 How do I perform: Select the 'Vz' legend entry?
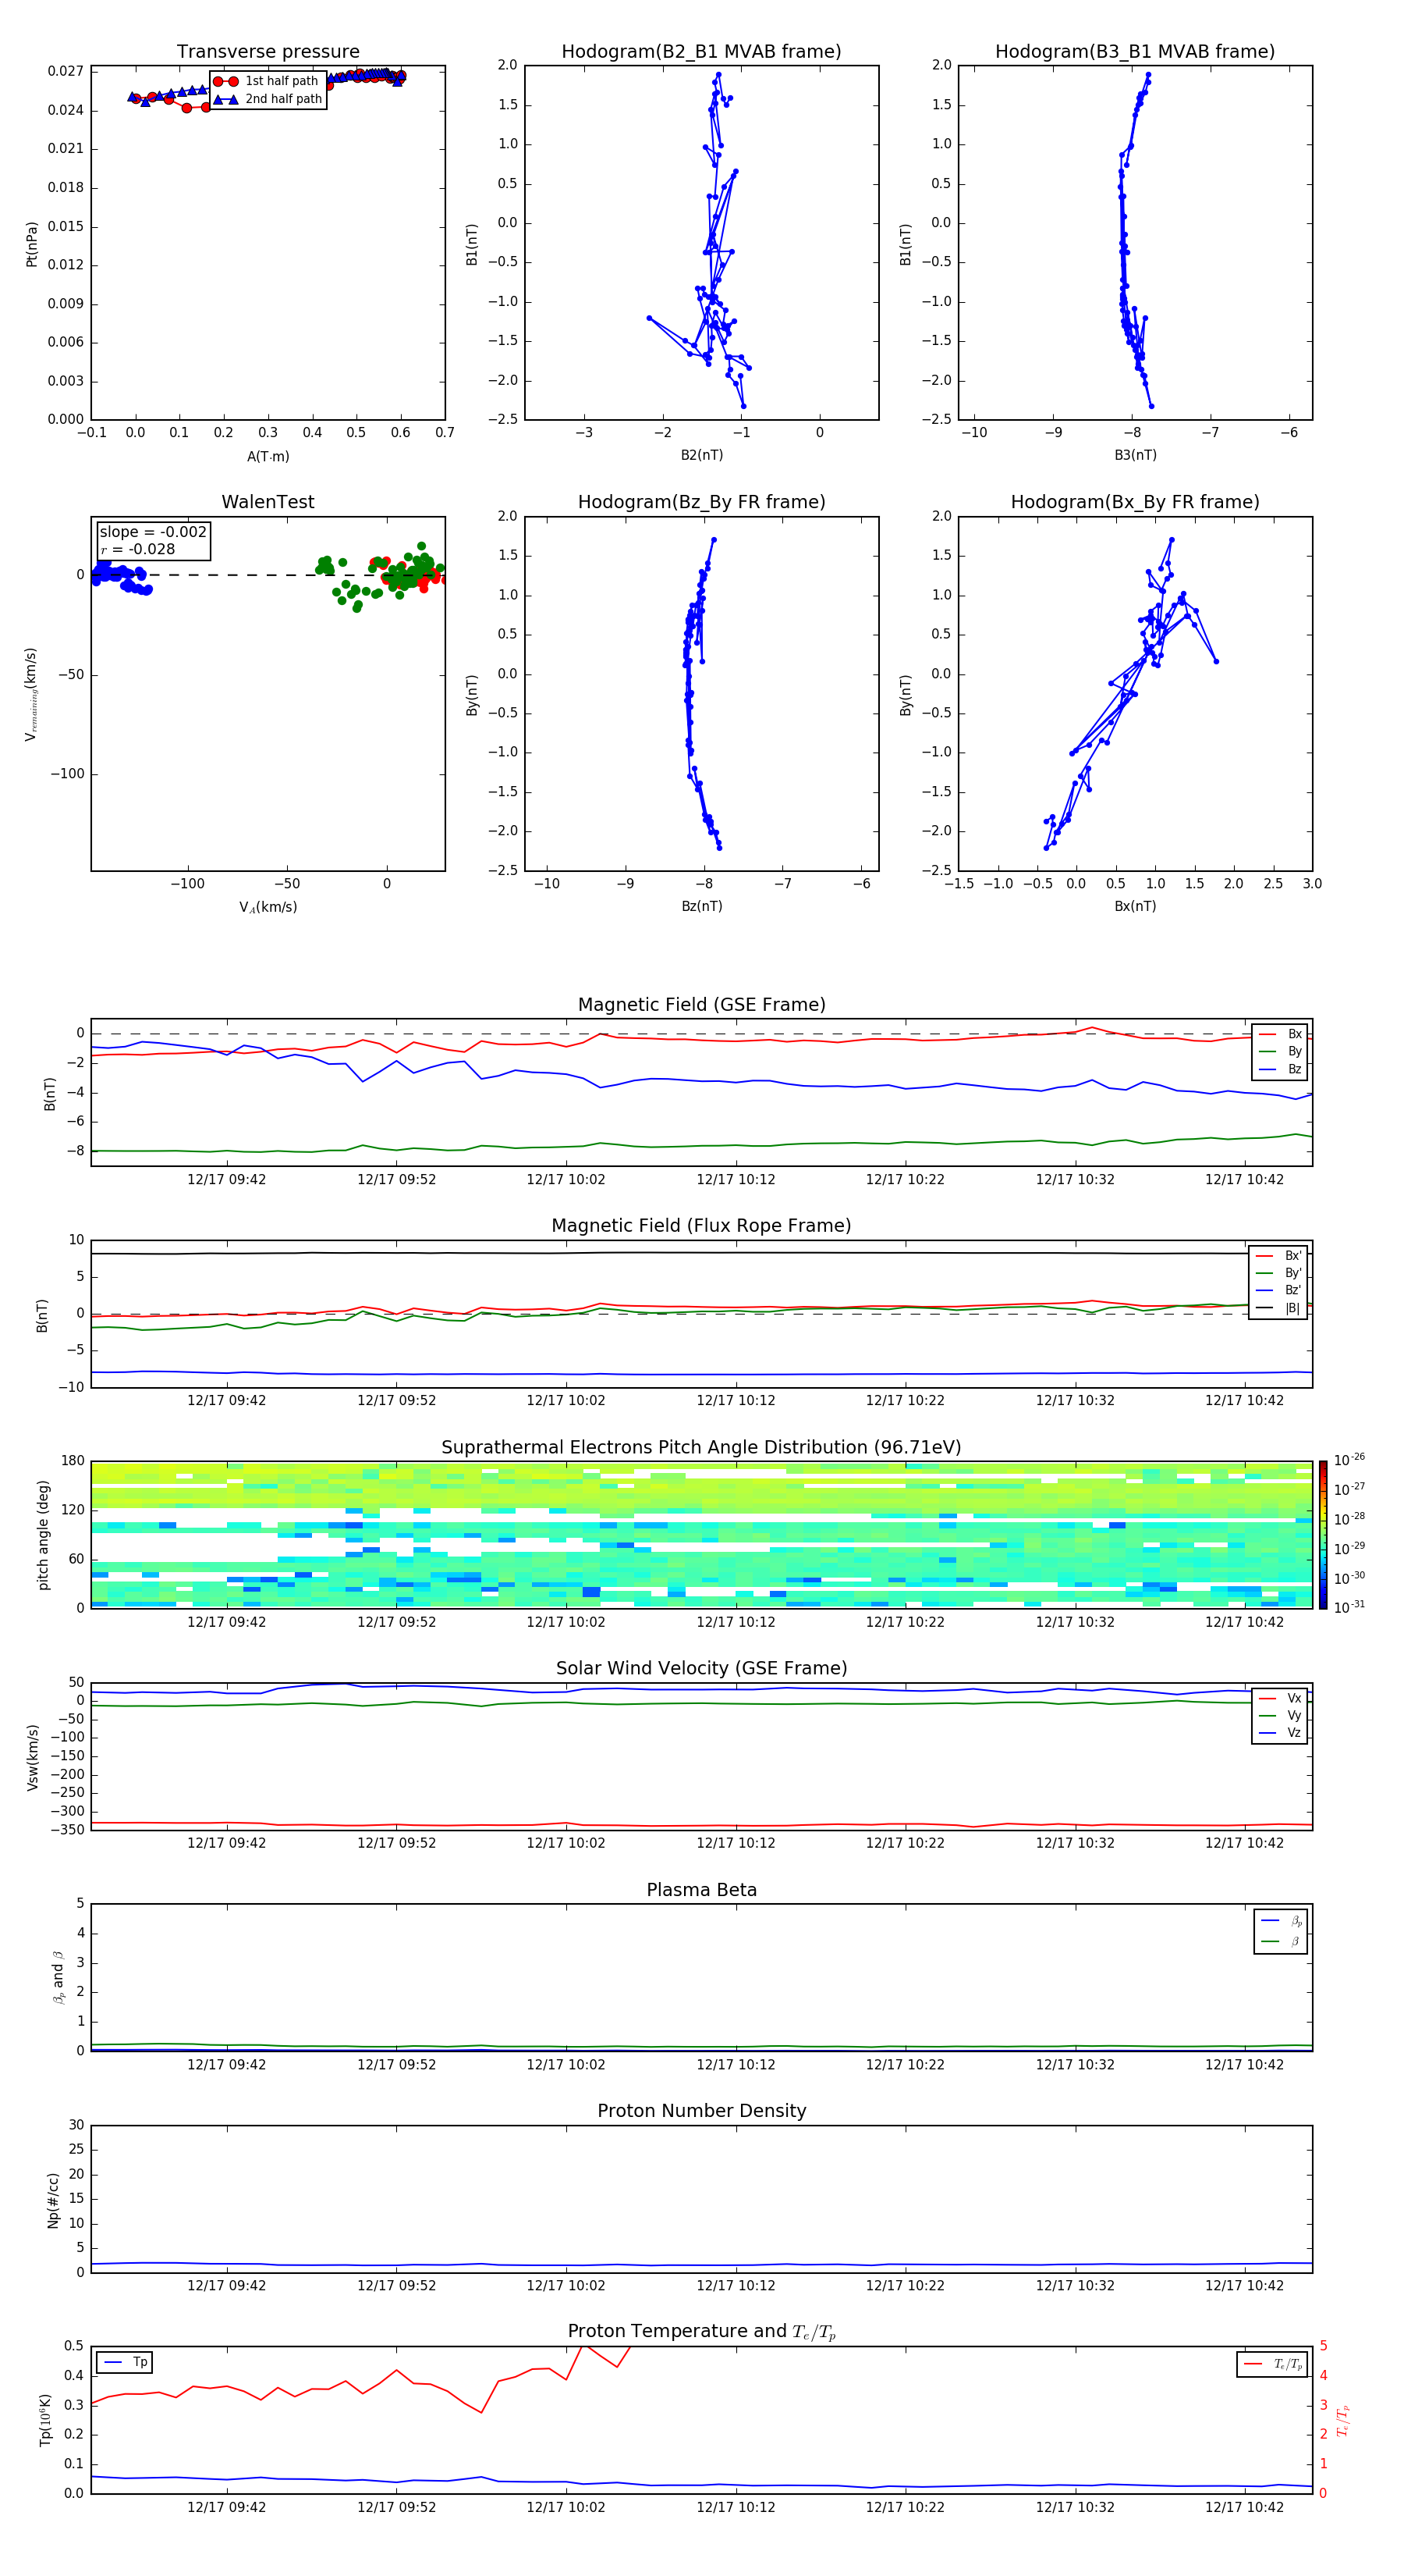coord(1280,1733)
